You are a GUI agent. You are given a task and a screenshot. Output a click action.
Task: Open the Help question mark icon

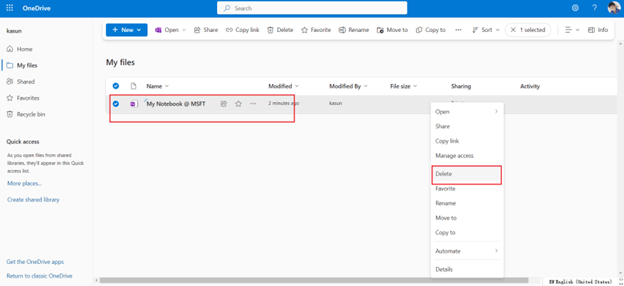coord(595,8)
